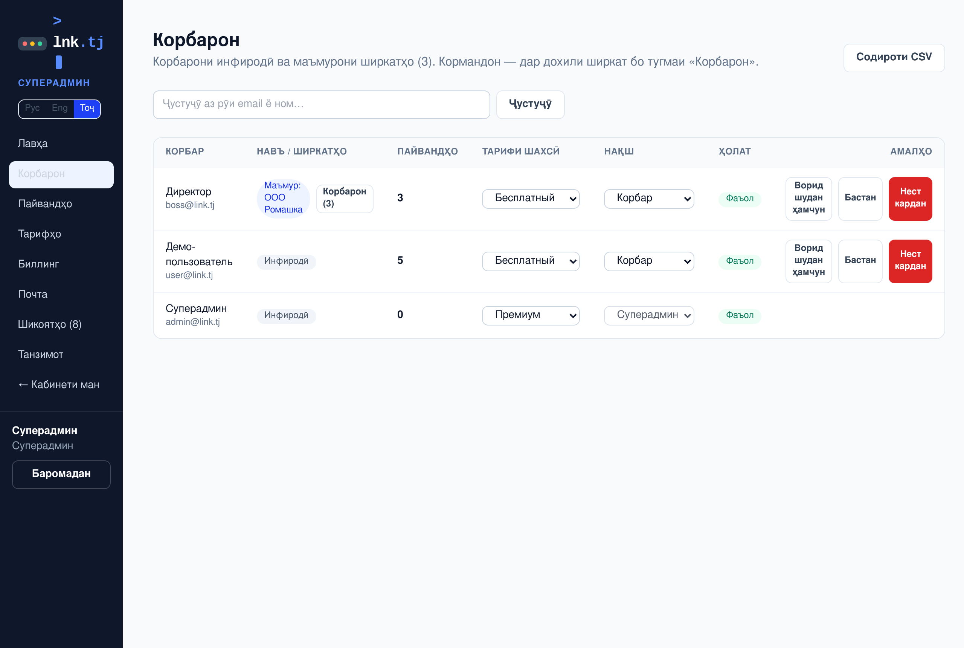Click the user@link.tj email text

[x=189, y=275]
